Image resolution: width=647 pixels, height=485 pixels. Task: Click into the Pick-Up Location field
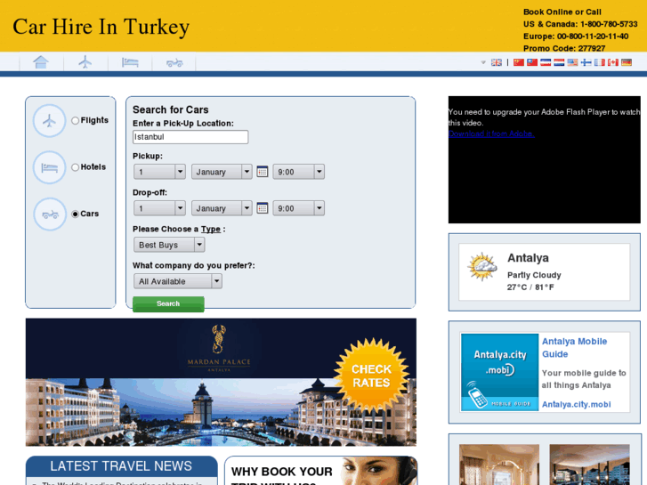190,137
